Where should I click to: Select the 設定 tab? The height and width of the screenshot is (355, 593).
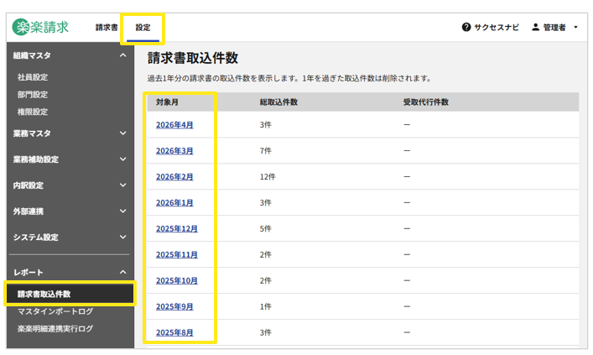pyautogui.click(x=143, y=27)
